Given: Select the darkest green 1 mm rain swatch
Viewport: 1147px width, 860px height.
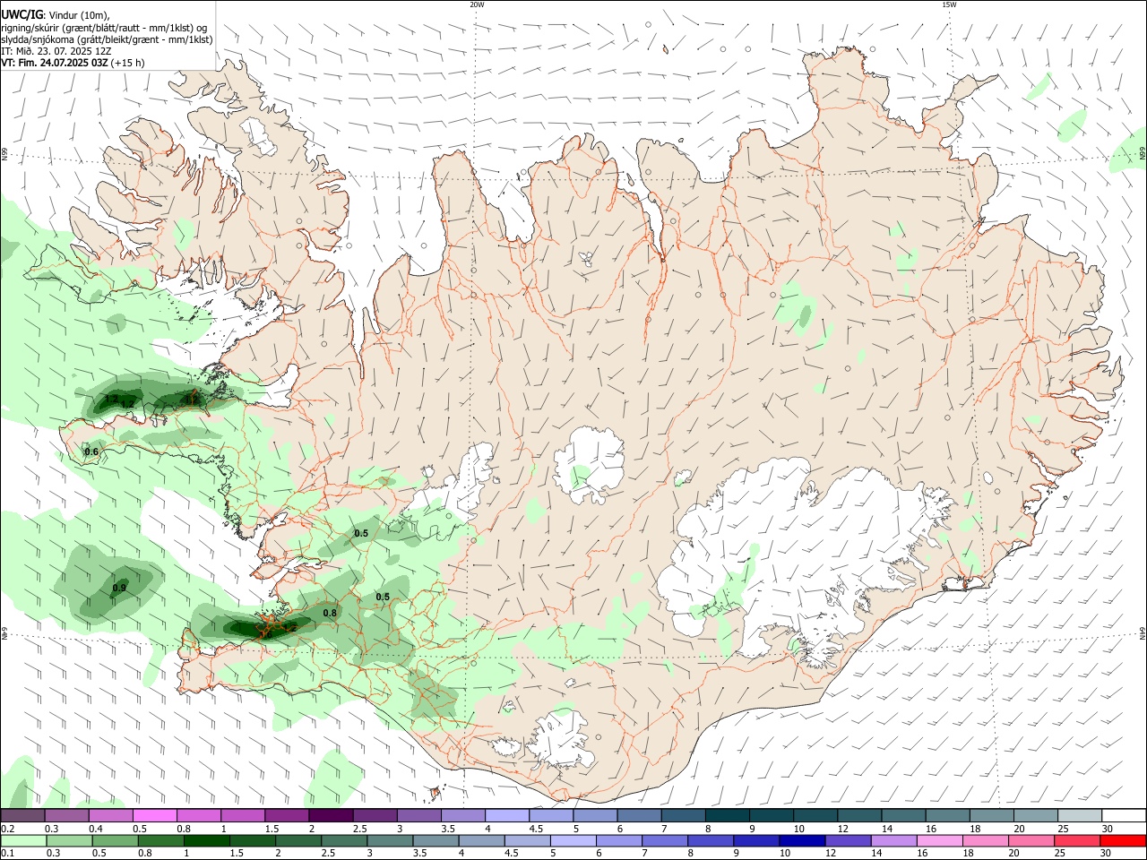Looking at the screenshot, I should [x=207, y=840].
